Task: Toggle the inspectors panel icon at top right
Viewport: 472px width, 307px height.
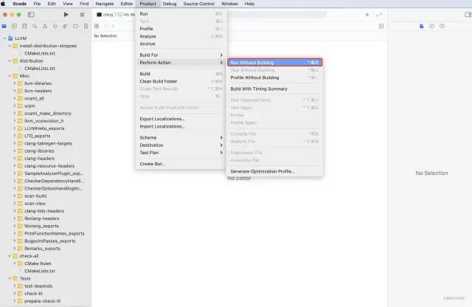Action: 468,15
